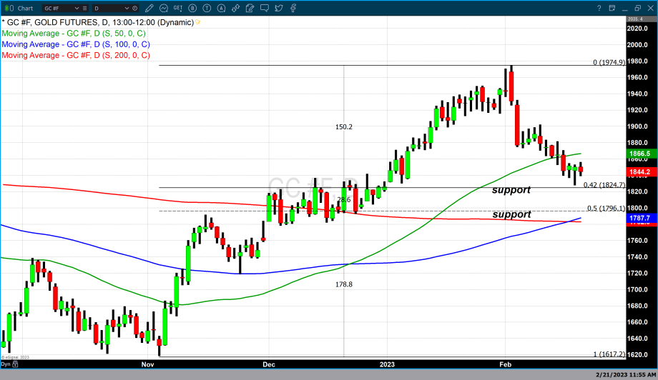Open the edit note icon
658x380 pixels.
point(250,8)
